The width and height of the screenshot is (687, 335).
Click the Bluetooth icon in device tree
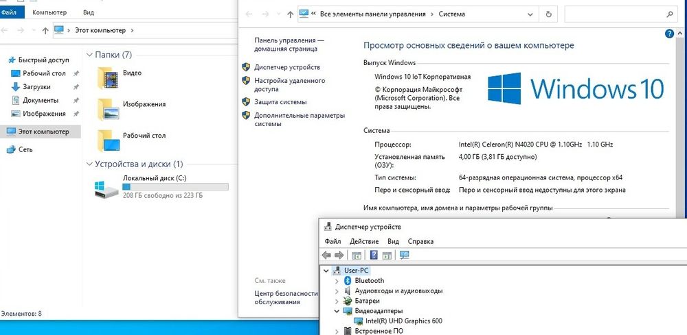coord(348,281)
